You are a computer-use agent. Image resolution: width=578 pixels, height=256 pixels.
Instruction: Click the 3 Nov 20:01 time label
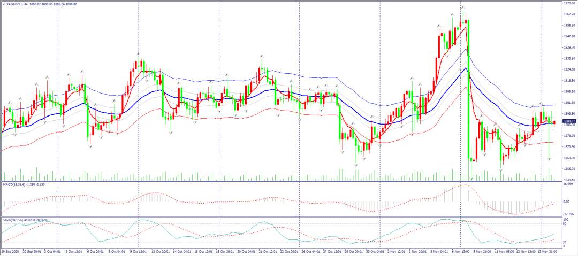click(x=417, y=251)
